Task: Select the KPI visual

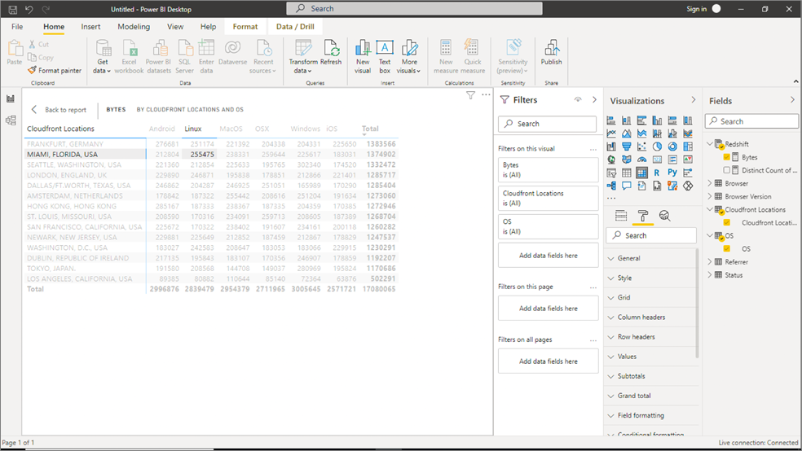Action: [688, 160]
